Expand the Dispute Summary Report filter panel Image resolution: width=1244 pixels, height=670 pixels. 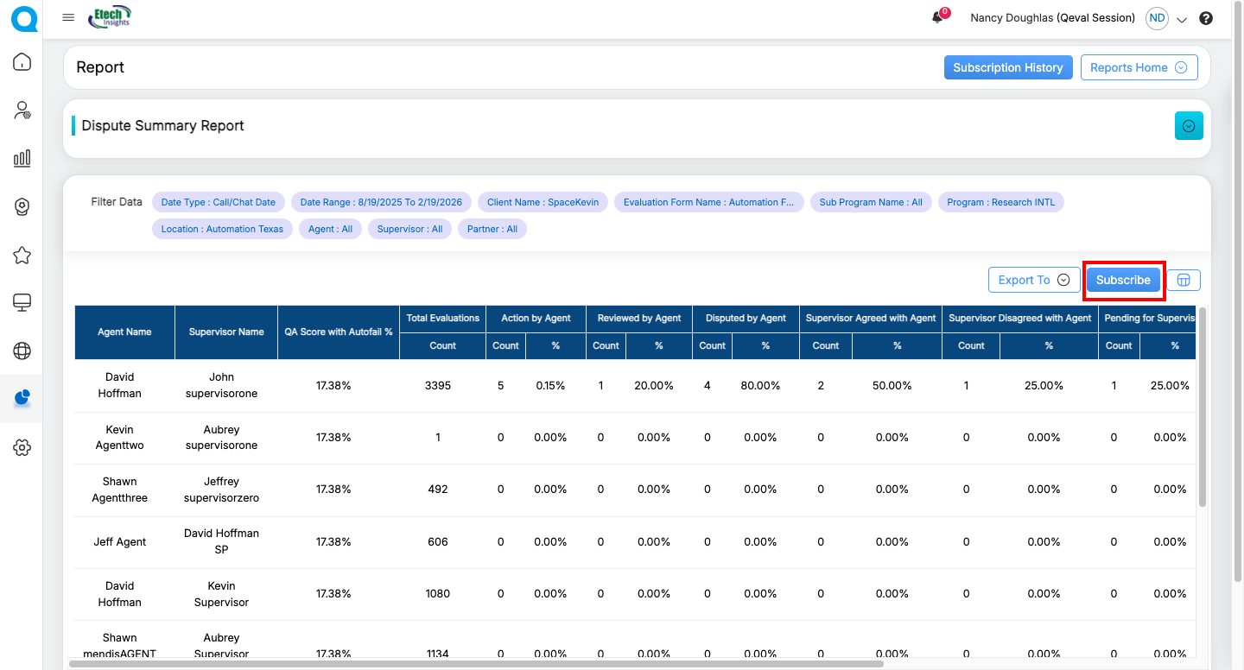pyautogui.click(x=1189, y=126)
